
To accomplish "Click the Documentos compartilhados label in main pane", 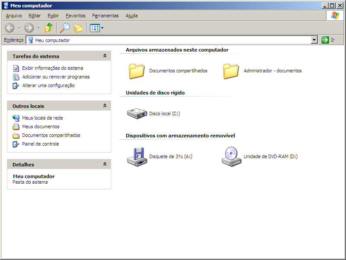I will coord(178,71).
